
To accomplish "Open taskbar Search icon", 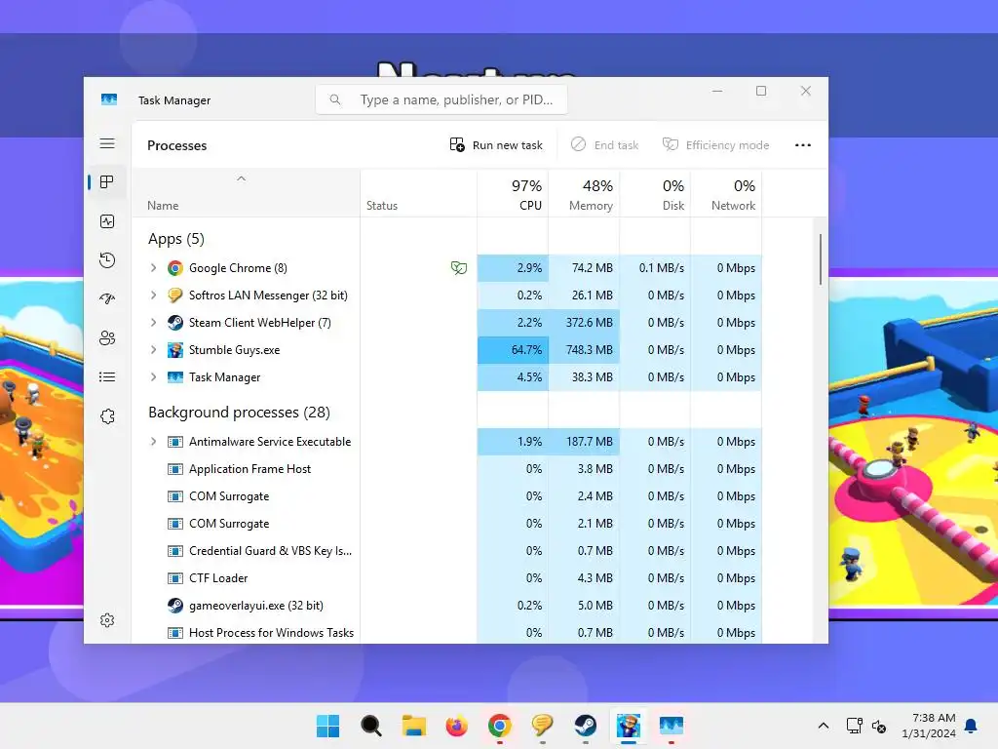I will click(x=371, y=726).
